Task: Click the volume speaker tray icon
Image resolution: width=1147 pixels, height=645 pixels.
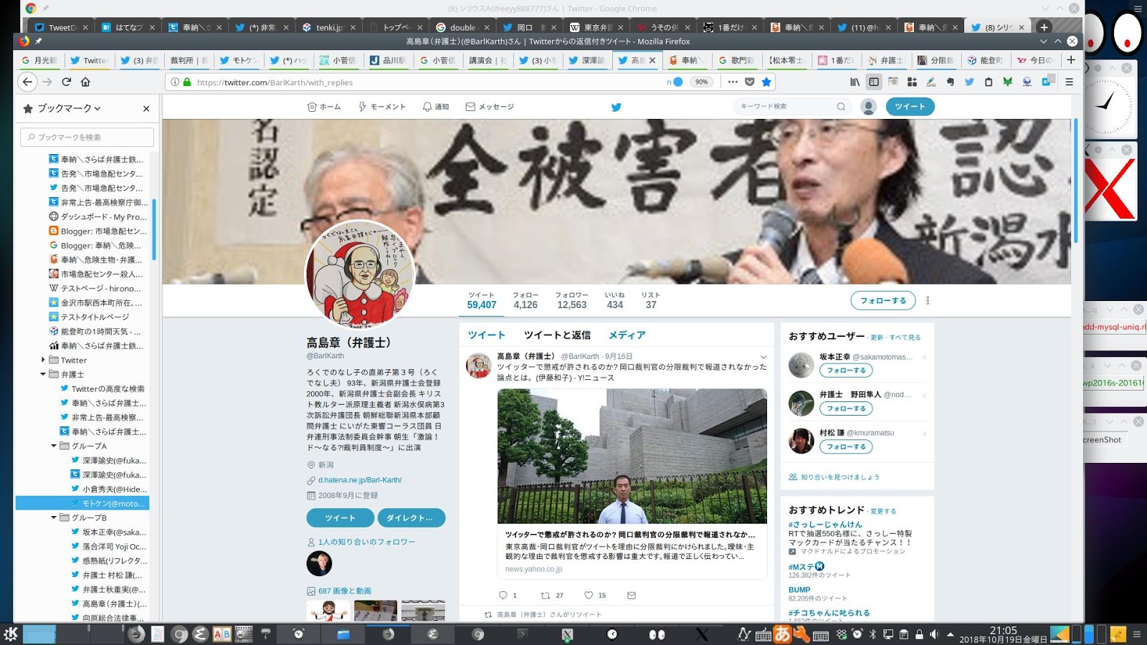Action: tap(934, 634)
